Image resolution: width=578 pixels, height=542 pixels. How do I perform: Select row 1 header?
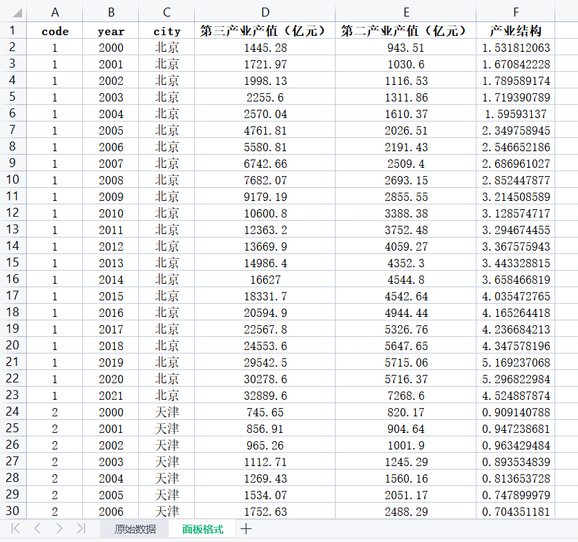point(13,30)
